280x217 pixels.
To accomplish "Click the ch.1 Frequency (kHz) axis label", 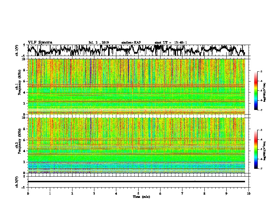I will coord(18,87).
